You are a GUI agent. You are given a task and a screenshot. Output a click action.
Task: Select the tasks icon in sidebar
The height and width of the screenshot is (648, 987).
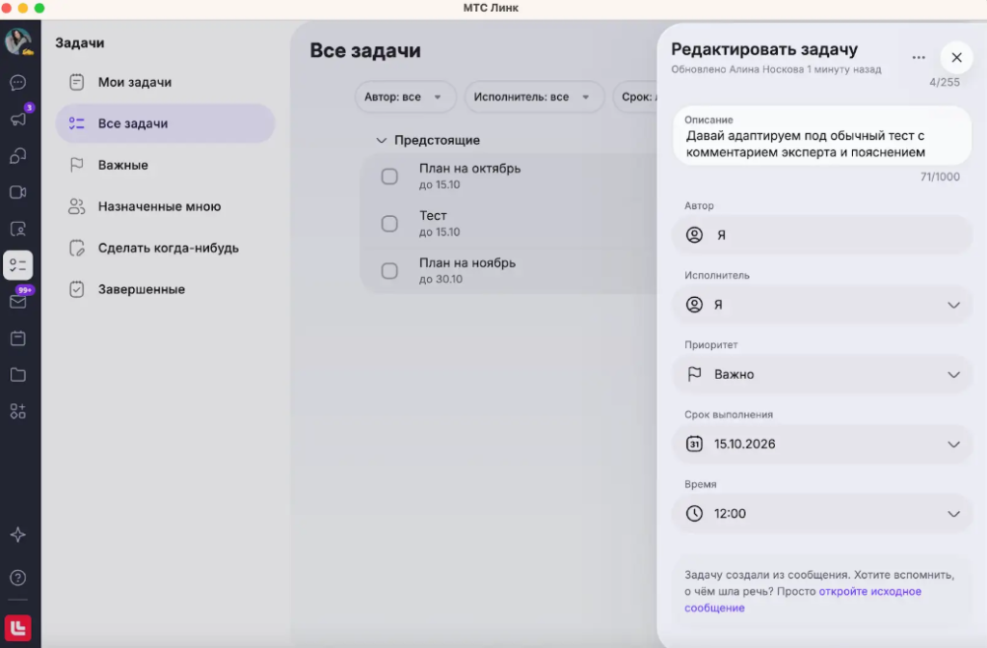tap(18, 265)
